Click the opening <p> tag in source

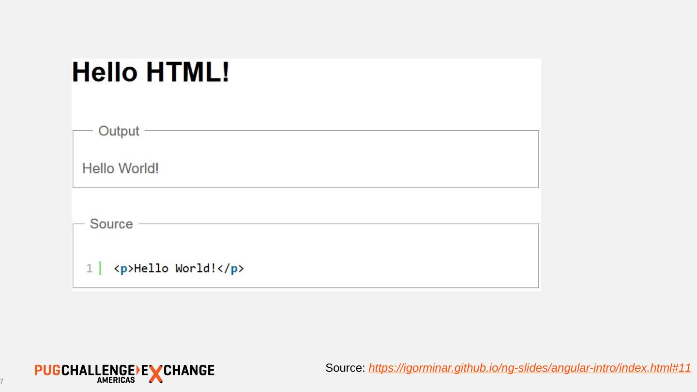(123, 269)
